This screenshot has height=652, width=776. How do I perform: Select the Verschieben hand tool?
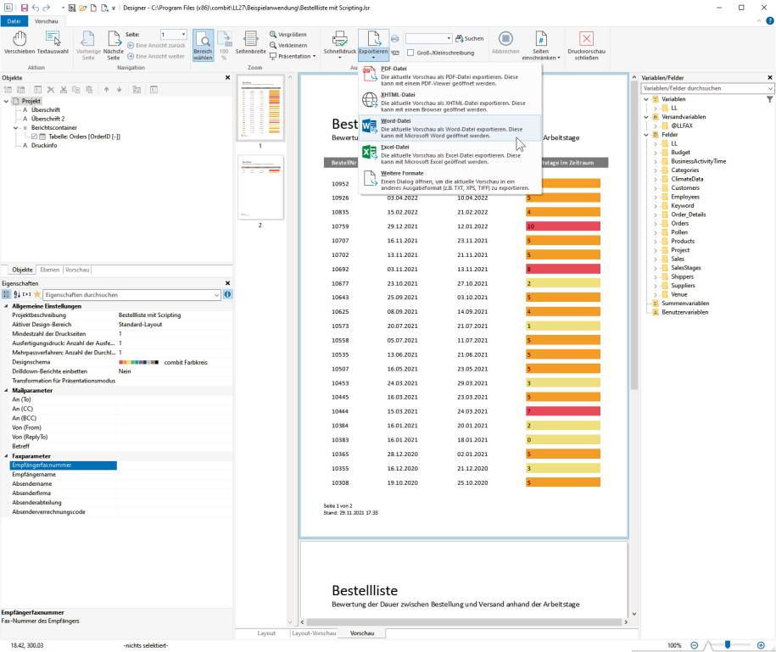pyautogui.click(x=20, y=42)
